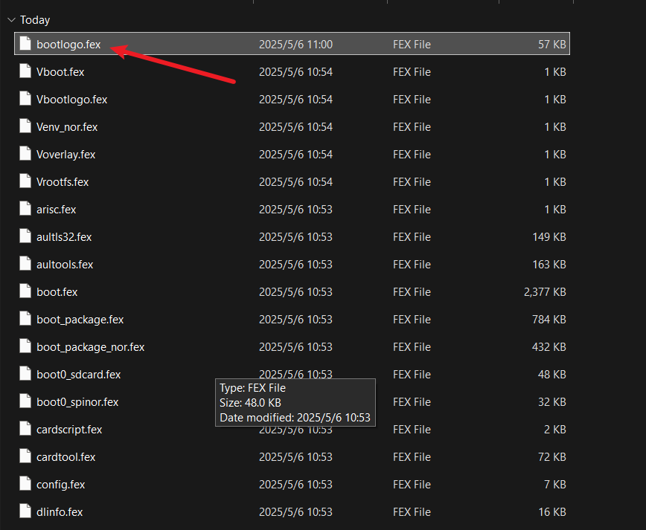This screenshot has width=646, height=530.
Task: Select the Voverlay.fex file name
Action: click(65, 155)
